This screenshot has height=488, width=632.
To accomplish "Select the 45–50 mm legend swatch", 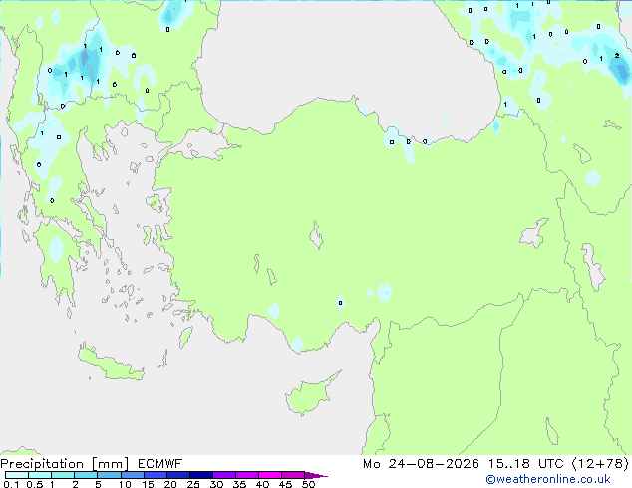I will [293, 475].
